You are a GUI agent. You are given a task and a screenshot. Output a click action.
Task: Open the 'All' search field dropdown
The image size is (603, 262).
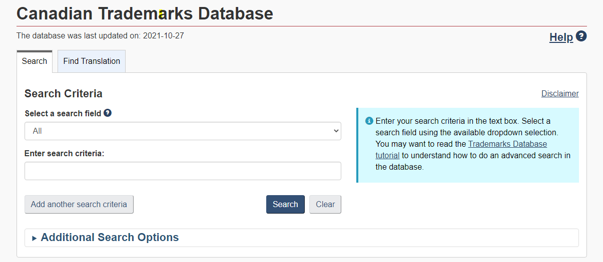pos(183,131)
